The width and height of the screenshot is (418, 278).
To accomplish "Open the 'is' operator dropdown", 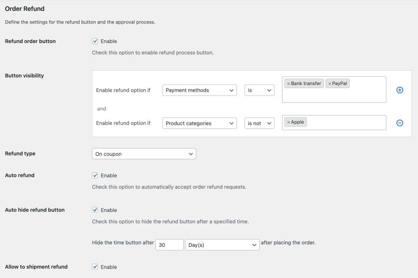I will tap(259, 90).
